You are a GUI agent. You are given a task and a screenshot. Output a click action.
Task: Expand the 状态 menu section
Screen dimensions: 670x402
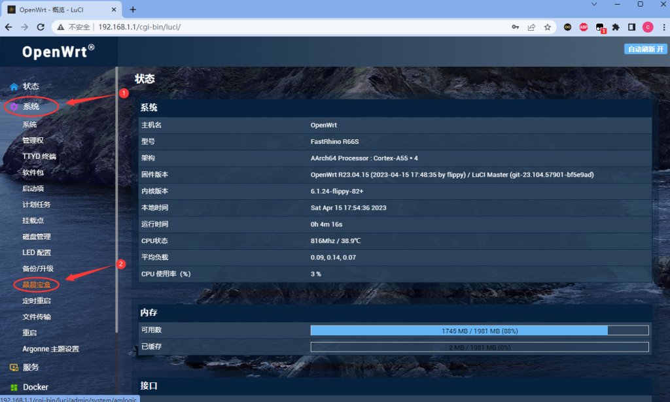(x=31, y=86)
